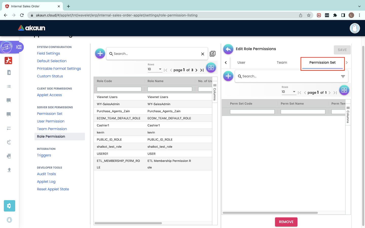Viewport: 365px width, 228px height.
Task: Click the Role Code filter input field
Action: pos(119,89)
